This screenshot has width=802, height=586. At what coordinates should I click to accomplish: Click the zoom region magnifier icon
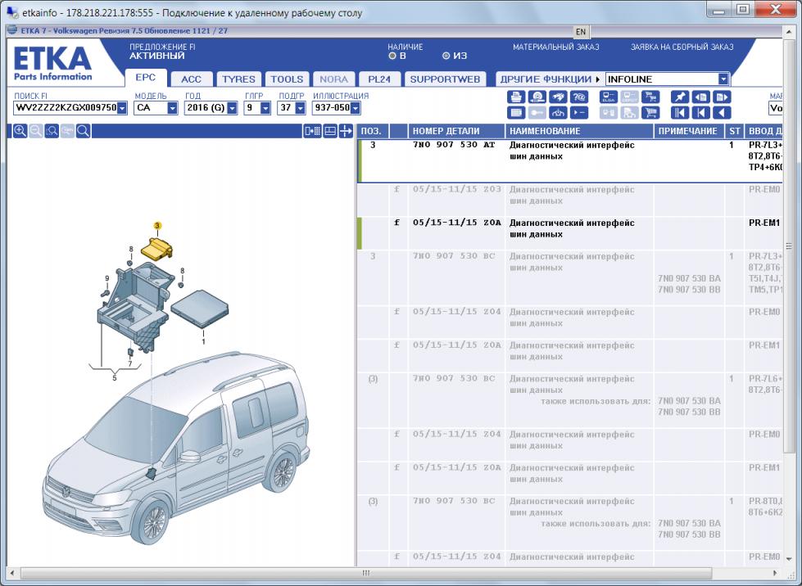52,131
